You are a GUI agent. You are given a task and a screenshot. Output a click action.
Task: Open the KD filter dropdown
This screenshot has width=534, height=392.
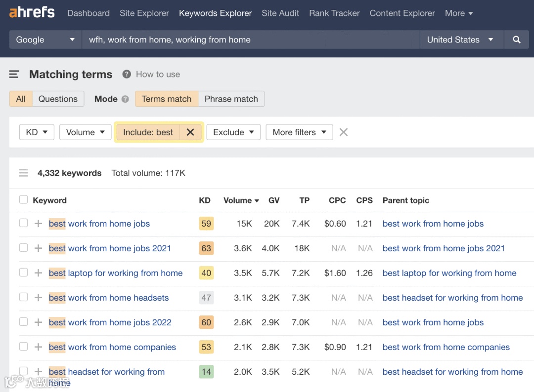[x=37, y=132]
